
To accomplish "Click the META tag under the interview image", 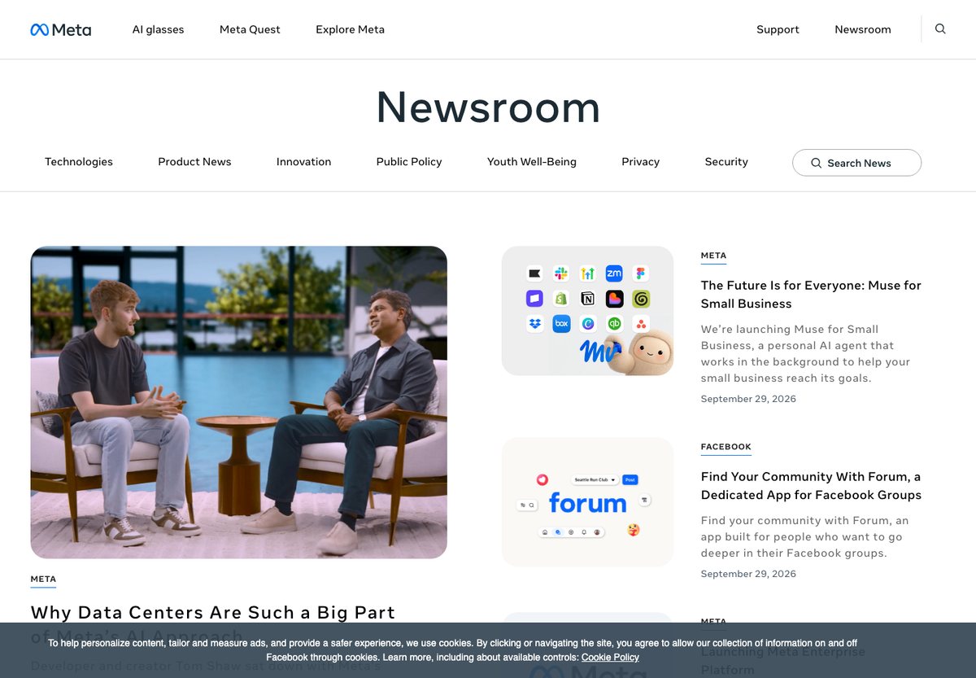I will (x=43, y=580).
